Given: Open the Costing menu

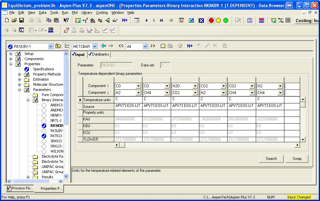Looking at the screenshot, I should coord(102,13).
